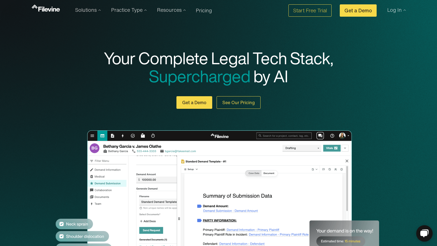Viewport: 437px width, 246px height.
Task: Click the Send Request button
Action: click(x=151, y=230)
